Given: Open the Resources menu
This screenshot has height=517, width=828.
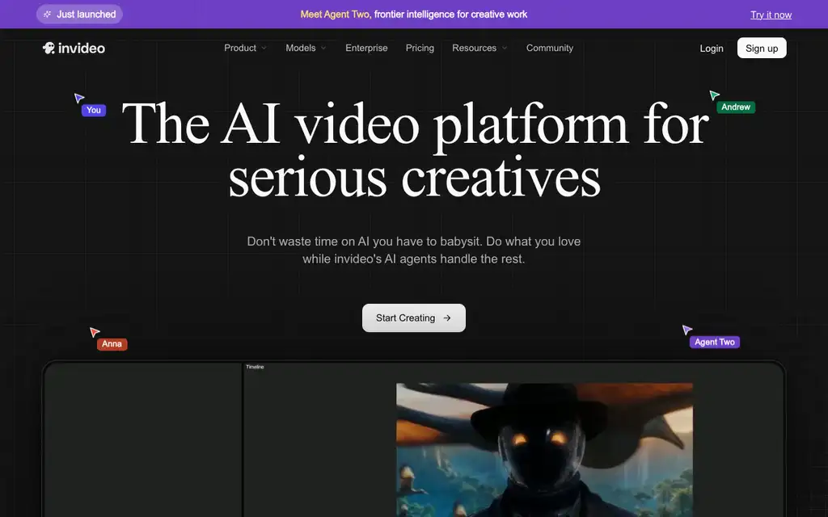Looking at the screenshot, I should [x=479, y=48].
